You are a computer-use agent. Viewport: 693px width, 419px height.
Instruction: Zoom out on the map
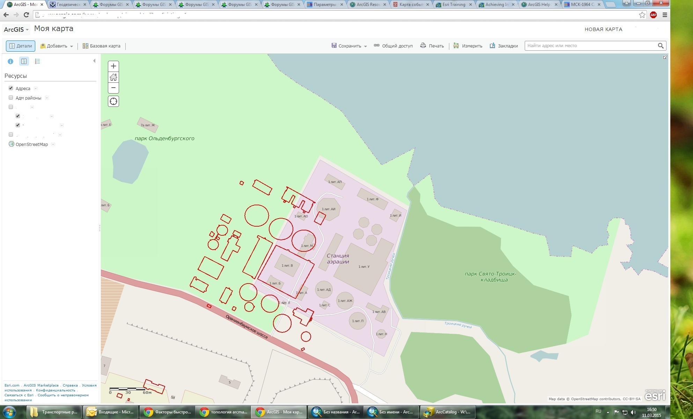tap(113, 88)
